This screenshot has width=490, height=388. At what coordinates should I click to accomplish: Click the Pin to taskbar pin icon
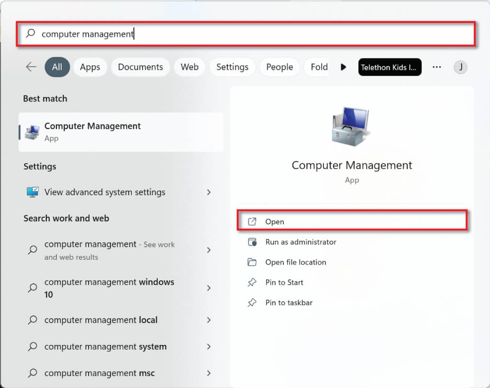click(x=252, y=302)
